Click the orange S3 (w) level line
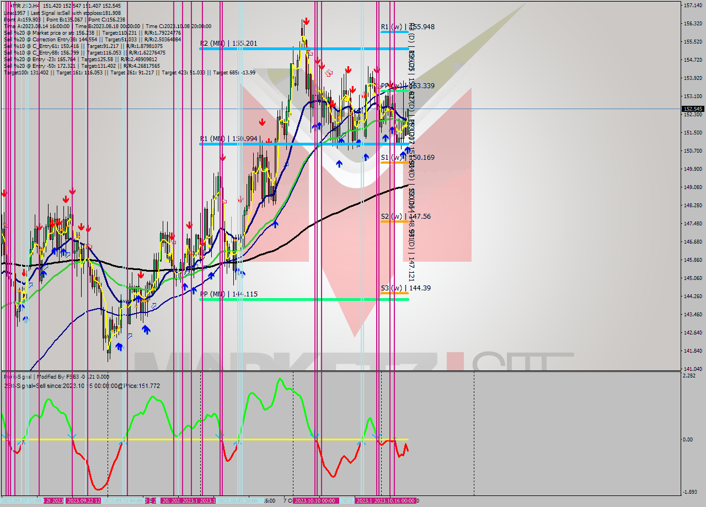This screenshot has width=706, height=507. click(394, 293)
